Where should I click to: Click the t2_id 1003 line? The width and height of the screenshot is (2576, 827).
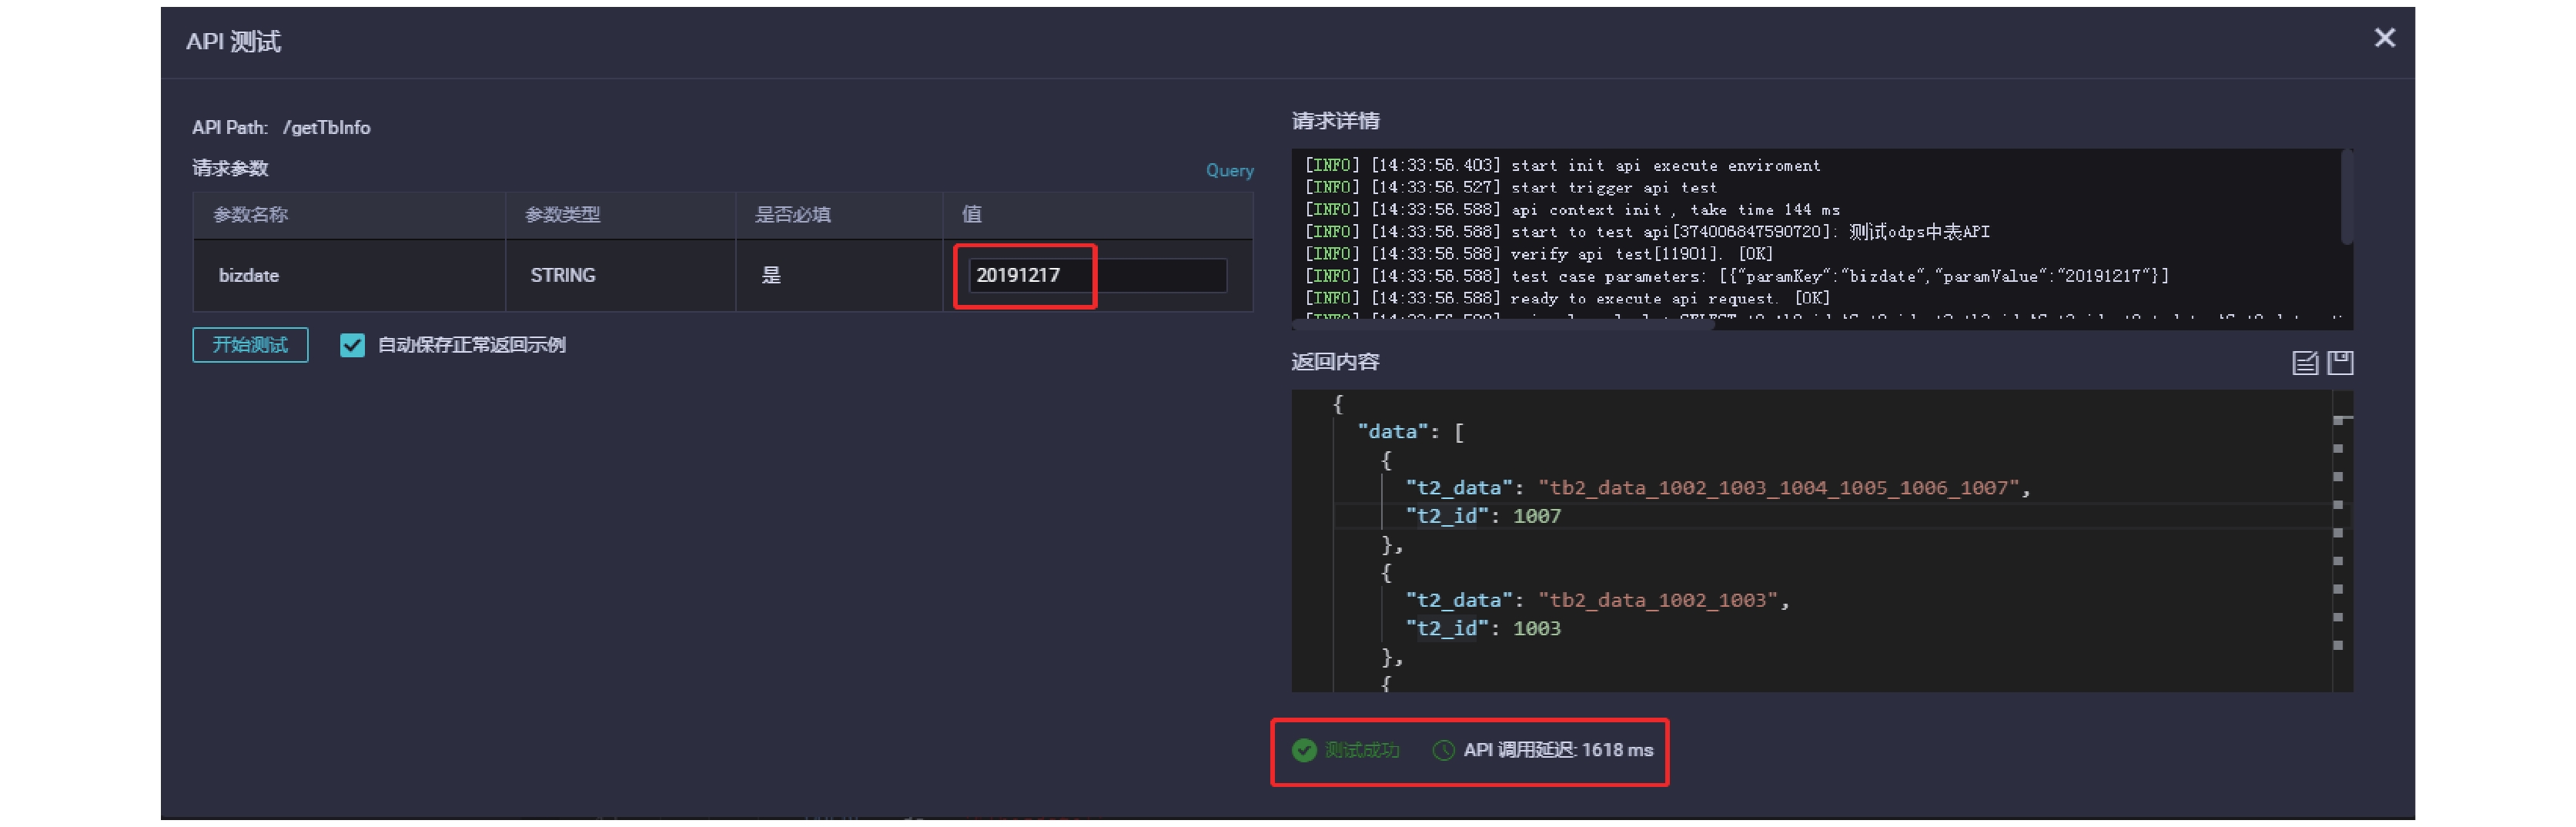tap(1483, 628)
